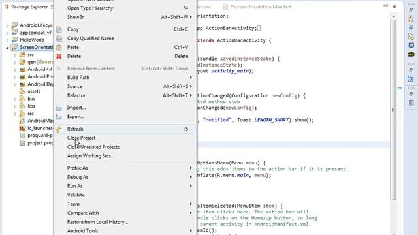Choose Close Unrelated Projects
Viewport: 418px width, 235px height.
[x=125, y=147]
